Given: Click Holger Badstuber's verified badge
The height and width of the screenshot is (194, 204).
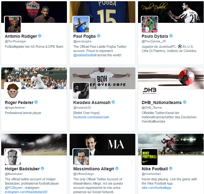Looking at the screenshot, I should [42, 169].
